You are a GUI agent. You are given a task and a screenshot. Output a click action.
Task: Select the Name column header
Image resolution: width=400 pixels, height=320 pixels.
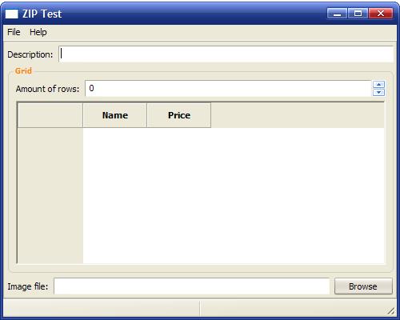[115, 115]
